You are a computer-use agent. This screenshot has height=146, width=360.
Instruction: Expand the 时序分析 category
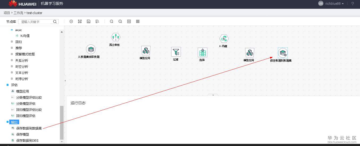click(12, 79)
